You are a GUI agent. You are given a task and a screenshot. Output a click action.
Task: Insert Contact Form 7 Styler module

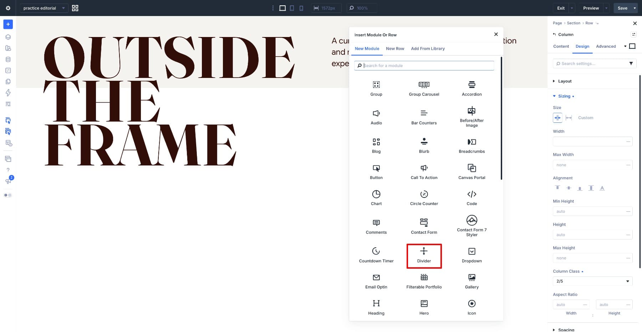[472, 226]
